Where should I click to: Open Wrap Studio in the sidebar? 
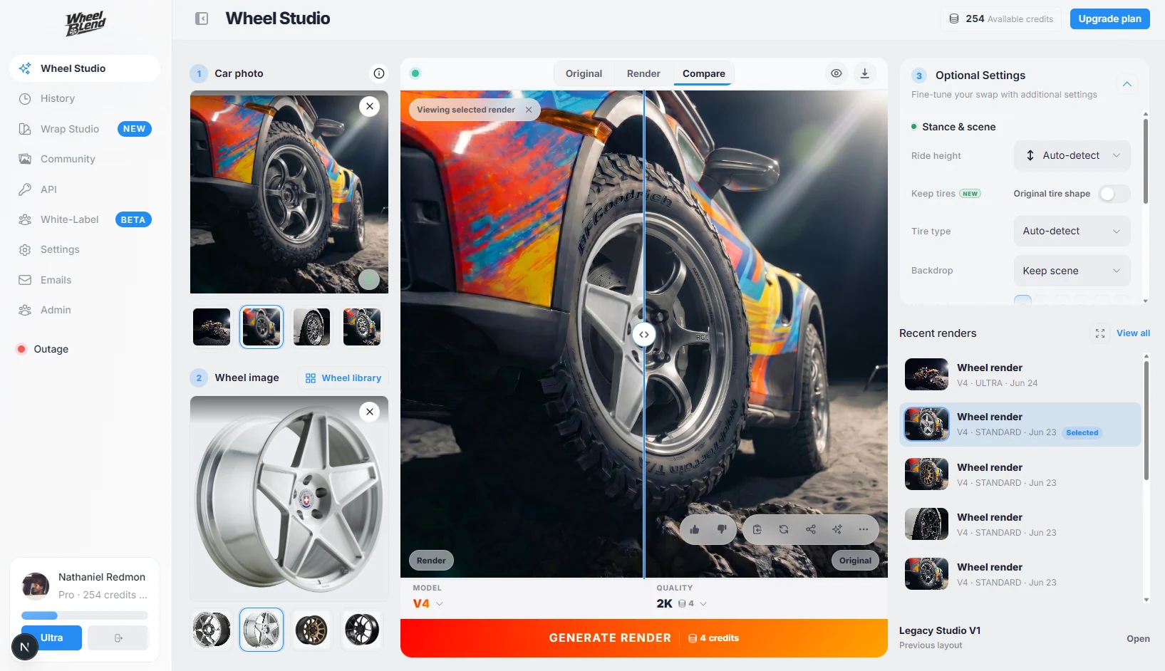(x=85, y=129)
